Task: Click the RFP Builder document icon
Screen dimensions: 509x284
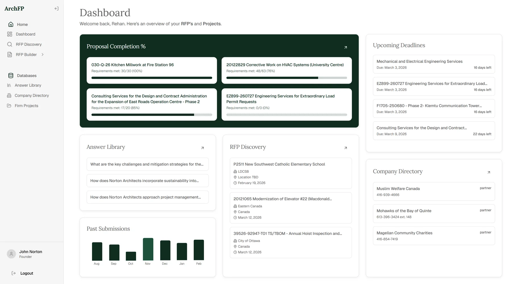Action: point(10,55)
